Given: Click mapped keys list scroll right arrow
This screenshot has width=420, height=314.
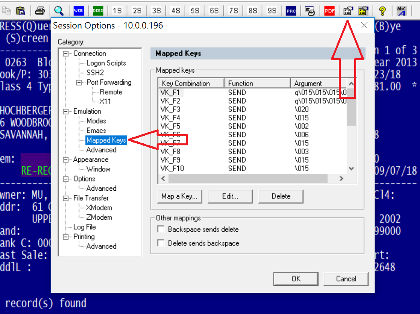Looking at the screenshot, I should tap(341, 178).
